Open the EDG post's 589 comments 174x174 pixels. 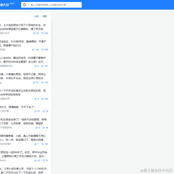(x=45, y=50)
